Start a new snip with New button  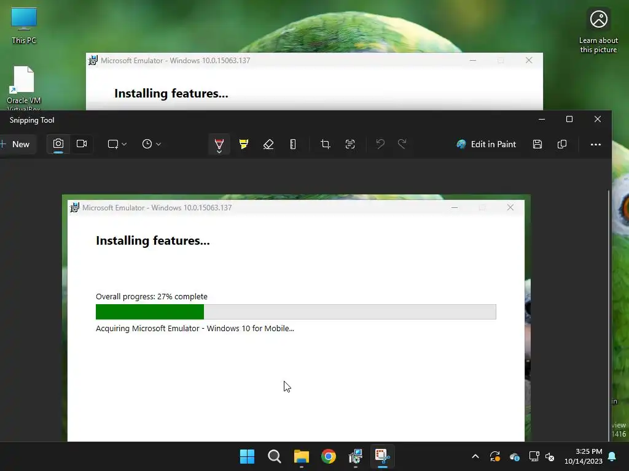16,144
